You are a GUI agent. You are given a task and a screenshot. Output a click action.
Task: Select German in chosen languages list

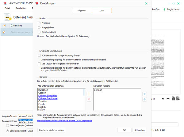click(x=98, y=90)
